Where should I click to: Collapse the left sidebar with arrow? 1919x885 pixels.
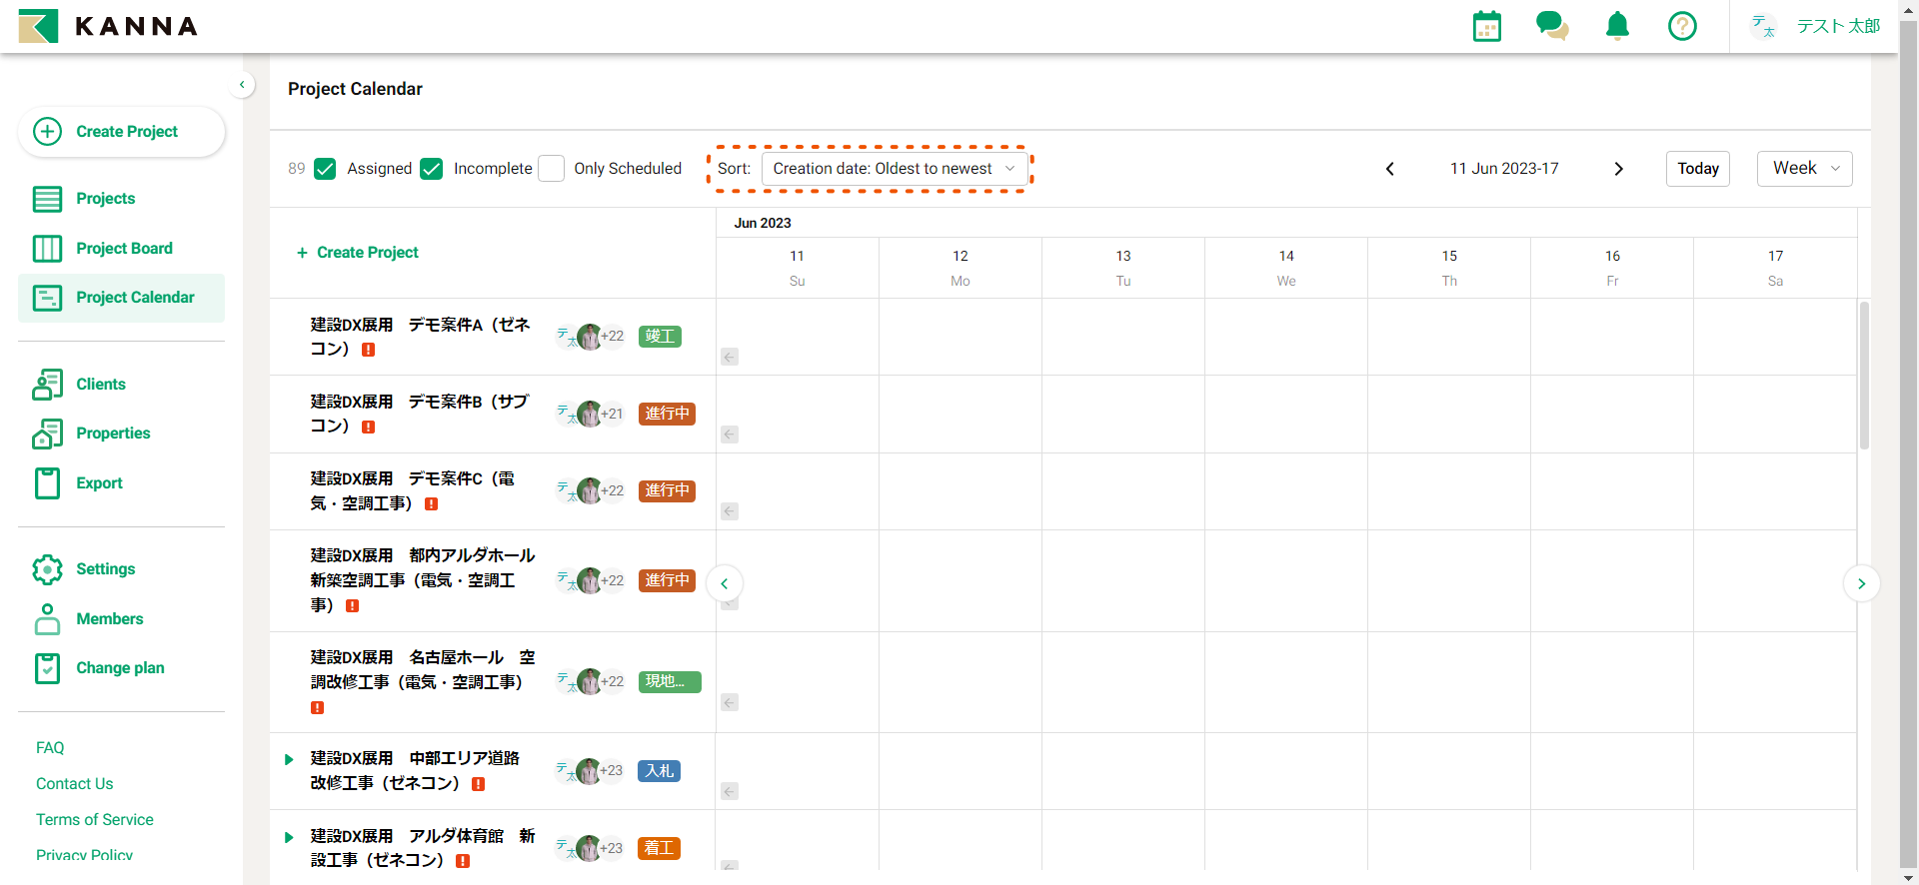(x=242, y=85)
